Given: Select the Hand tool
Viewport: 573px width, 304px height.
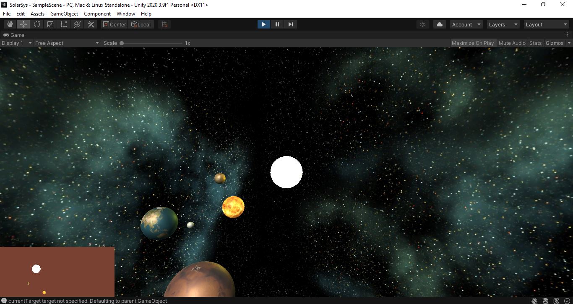Looking at the screenshot, I should tap(10, 24).
